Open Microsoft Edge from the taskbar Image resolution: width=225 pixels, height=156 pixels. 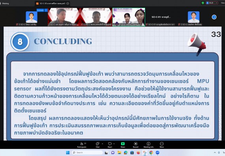point(126,153)
